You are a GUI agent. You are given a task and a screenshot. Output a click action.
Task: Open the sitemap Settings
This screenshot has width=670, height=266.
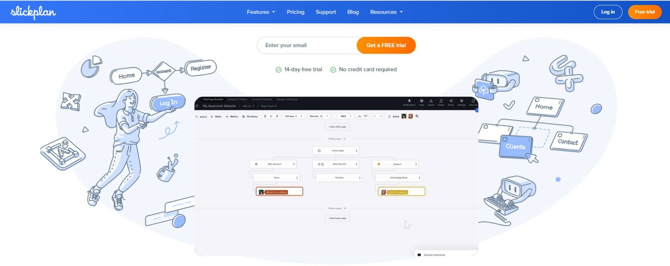click(462, 101)
